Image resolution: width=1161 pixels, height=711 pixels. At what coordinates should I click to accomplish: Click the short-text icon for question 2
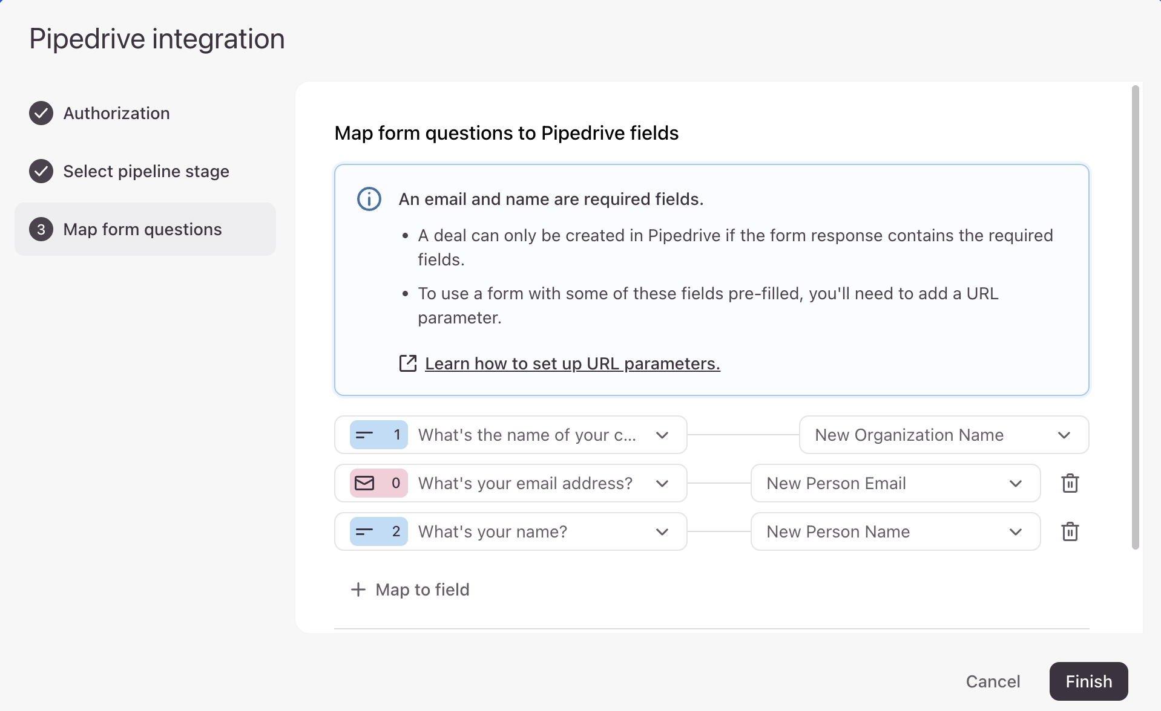point(364,531)
